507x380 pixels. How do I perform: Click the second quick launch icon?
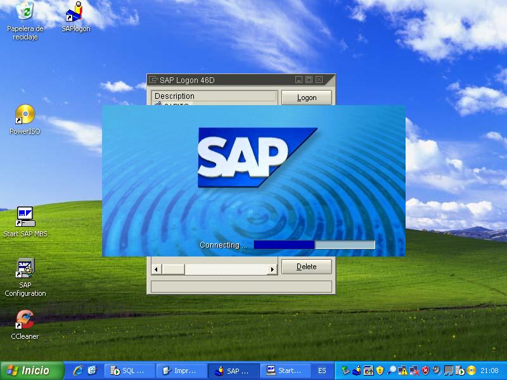92,370
